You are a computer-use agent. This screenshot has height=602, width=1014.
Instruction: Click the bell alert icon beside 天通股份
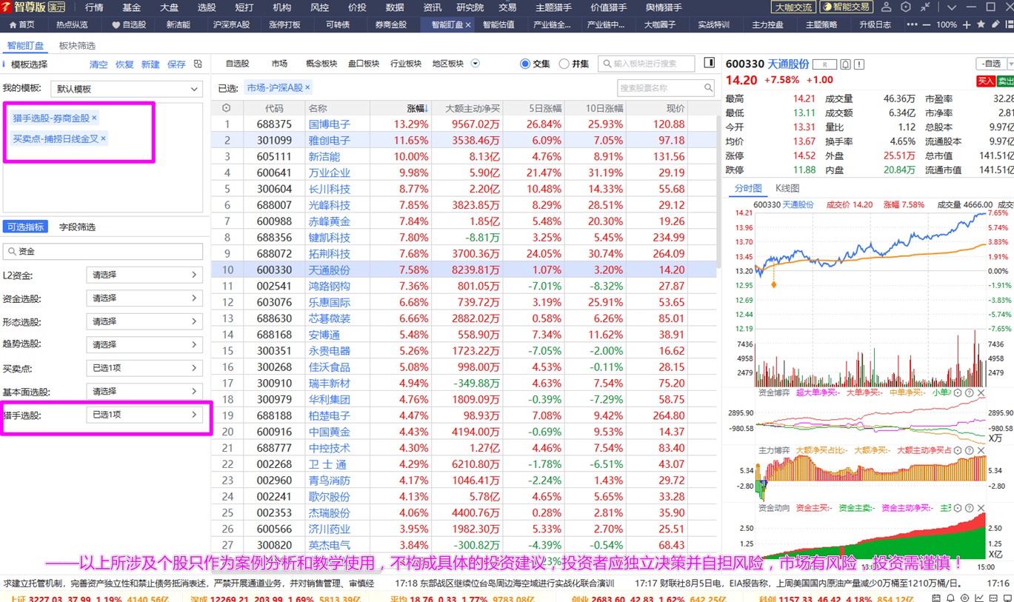click(x=845, y=64)
